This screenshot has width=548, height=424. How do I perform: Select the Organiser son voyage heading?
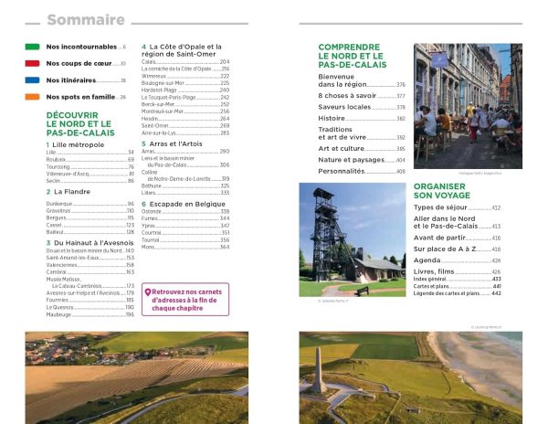pos(442,191)
